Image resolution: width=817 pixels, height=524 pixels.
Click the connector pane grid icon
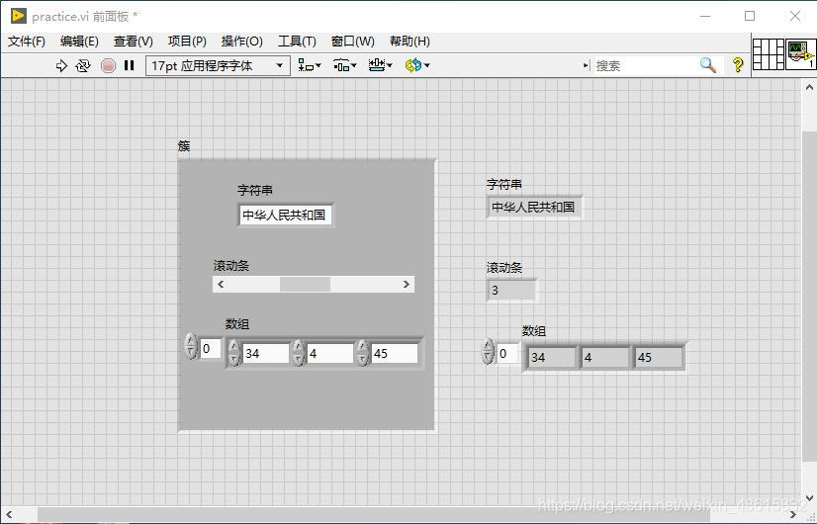769,53
